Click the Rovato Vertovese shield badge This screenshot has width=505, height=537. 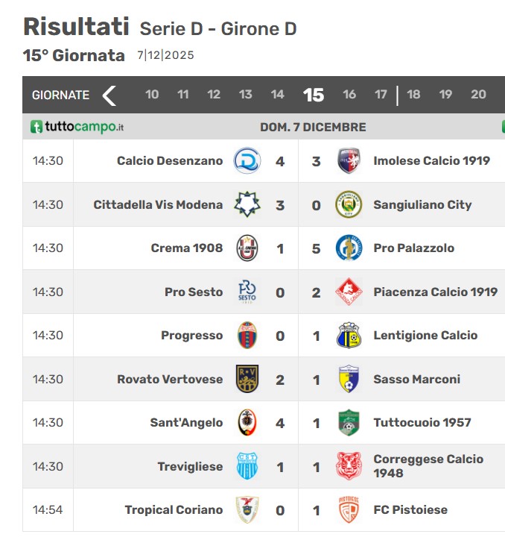point(247,379)
